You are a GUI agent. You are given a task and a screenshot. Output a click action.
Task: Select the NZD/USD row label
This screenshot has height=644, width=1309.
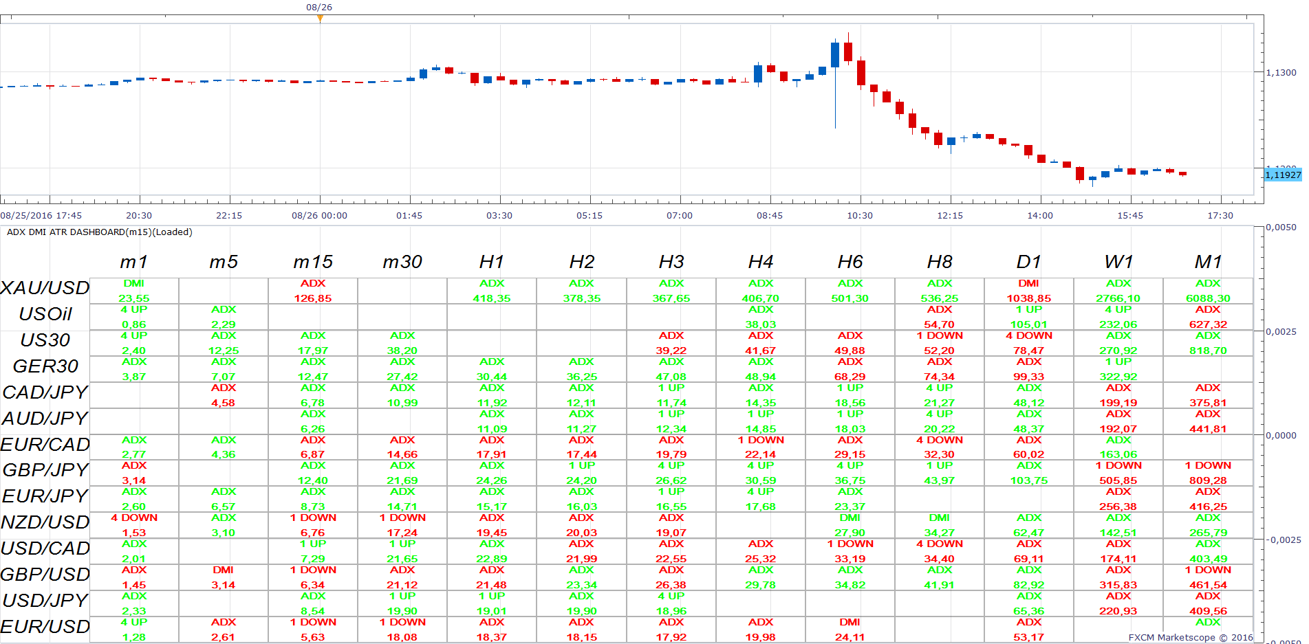(45, 522)
